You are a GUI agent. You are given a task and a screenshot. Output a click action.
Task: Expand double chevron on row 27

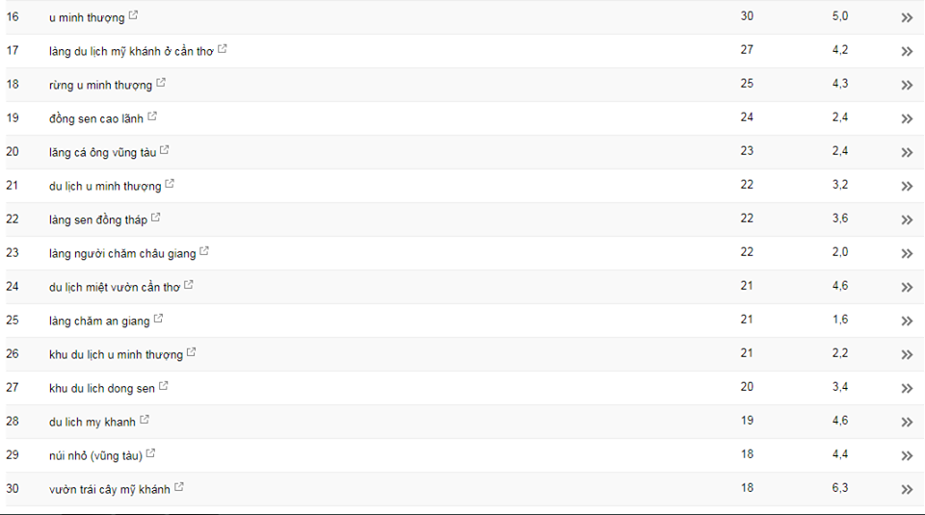[907, 388]
